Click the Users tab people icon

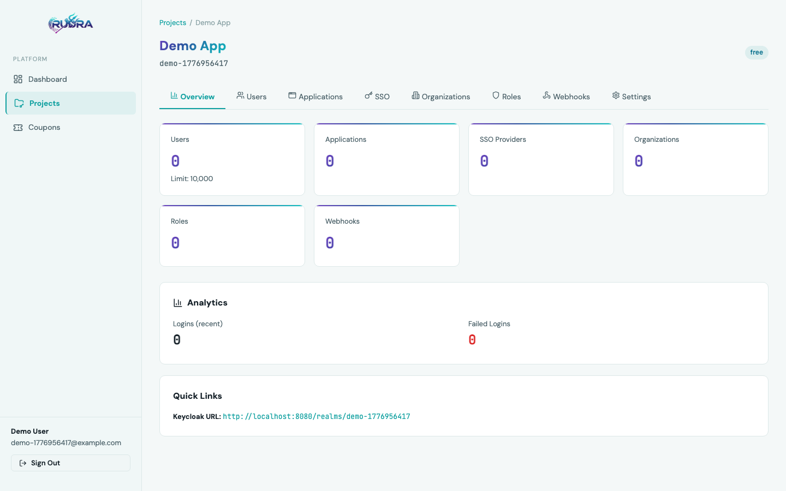click(x=240, y=95)
